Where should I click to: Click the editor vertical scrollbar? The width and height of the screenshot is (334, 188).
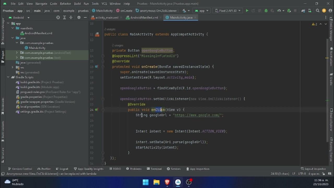tap(327, 90)
